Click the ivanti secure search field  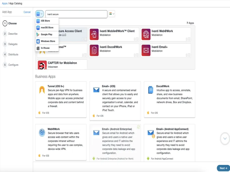point(76,14)
